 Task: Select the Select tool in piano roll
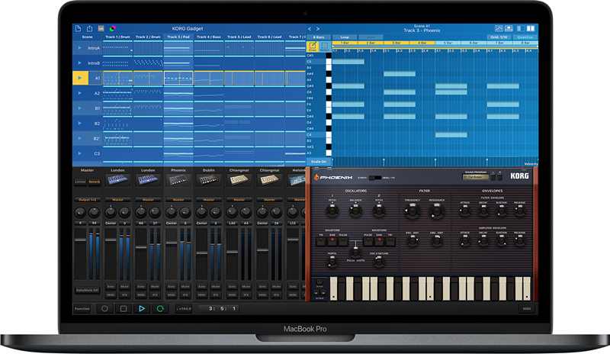(x=325, y=47)
